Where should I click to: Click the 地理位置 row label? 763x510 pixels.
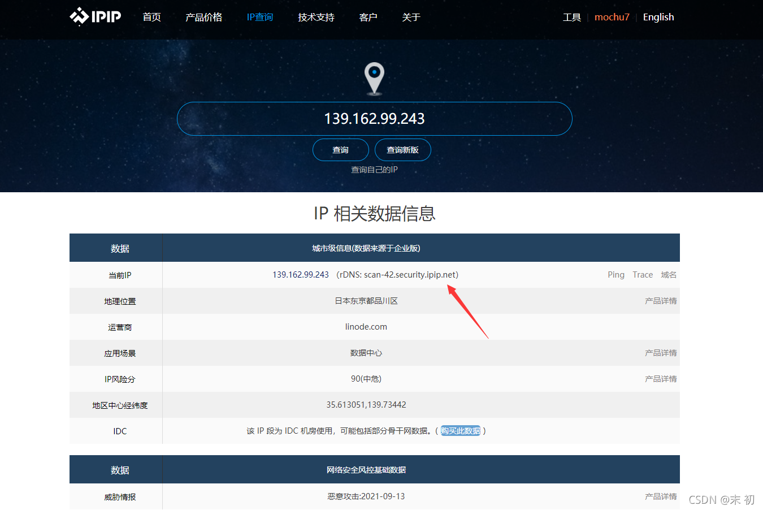pyautogui.click(x=120, y=301)
